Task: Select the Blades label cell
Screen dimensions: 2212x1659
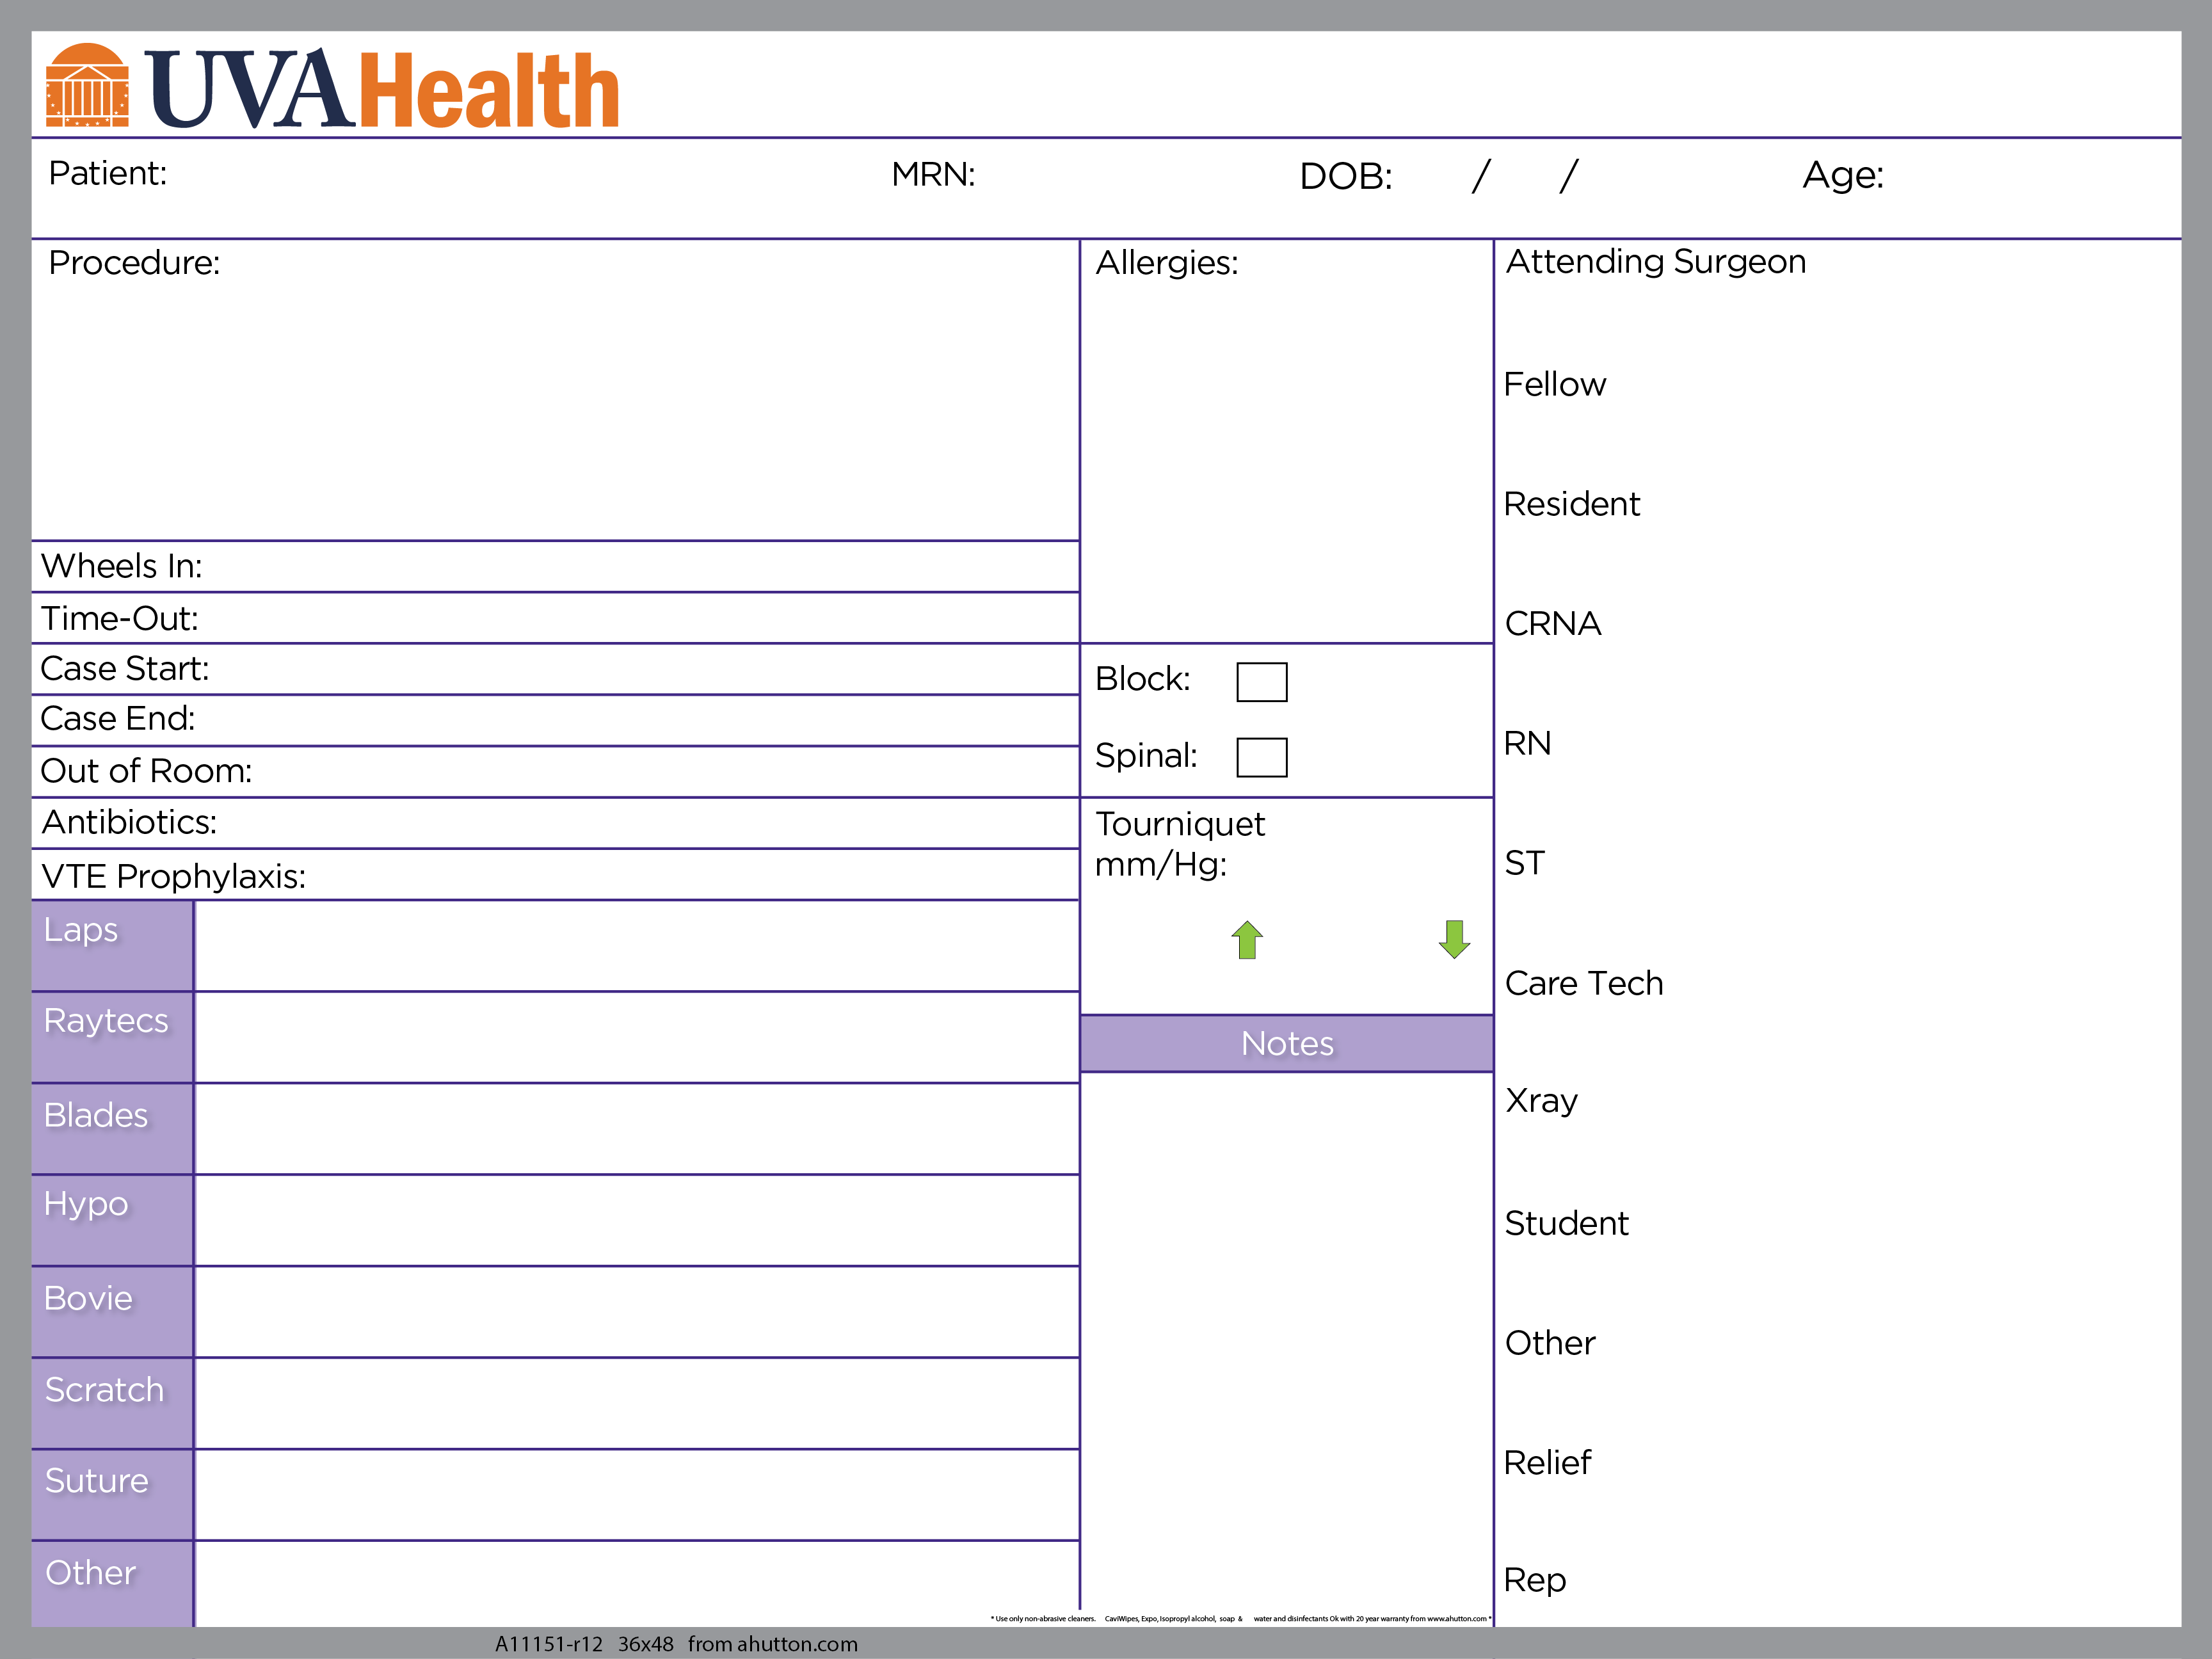Action: 112,1129
